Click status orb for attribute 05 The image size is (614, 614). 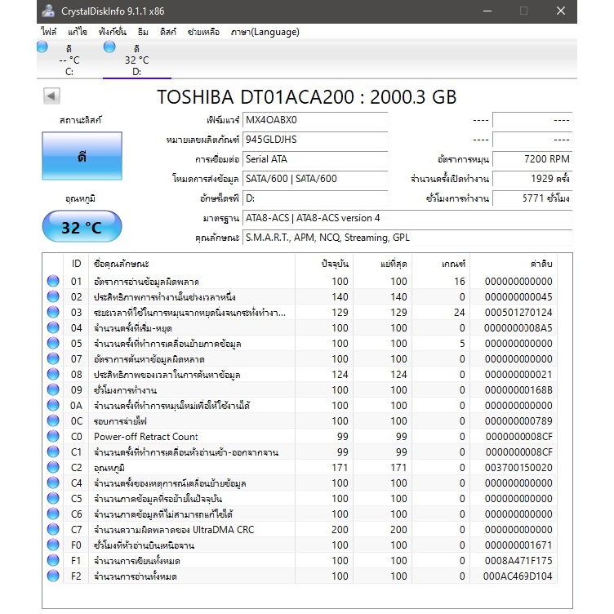pyautogui.click(x=54, y=343)
